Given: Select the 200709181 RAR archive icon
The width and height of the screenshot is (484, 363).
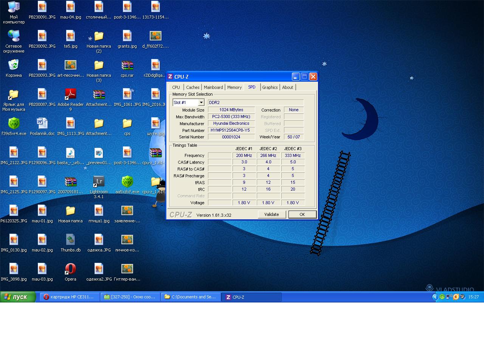Looking at the screenshot, I should 70,181.
